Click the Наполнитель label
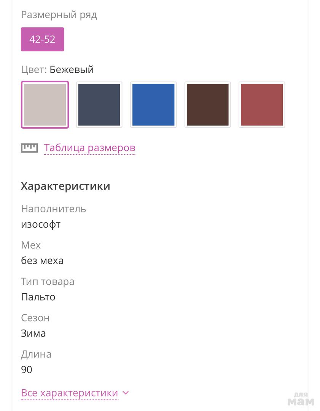 (x=54, y=209)
